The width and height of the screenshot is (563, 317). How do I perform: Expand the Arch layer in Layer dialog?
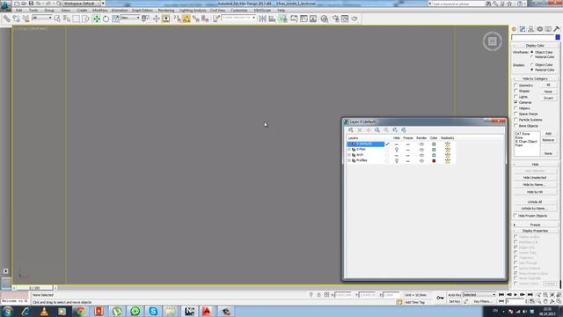(349, 155)
